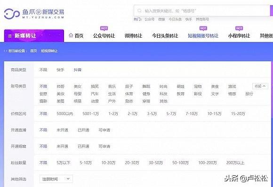The image size is (273, 187).
Task: Select 可申请 in the 开通橱窗 row
Action: [x=104, y=146]
